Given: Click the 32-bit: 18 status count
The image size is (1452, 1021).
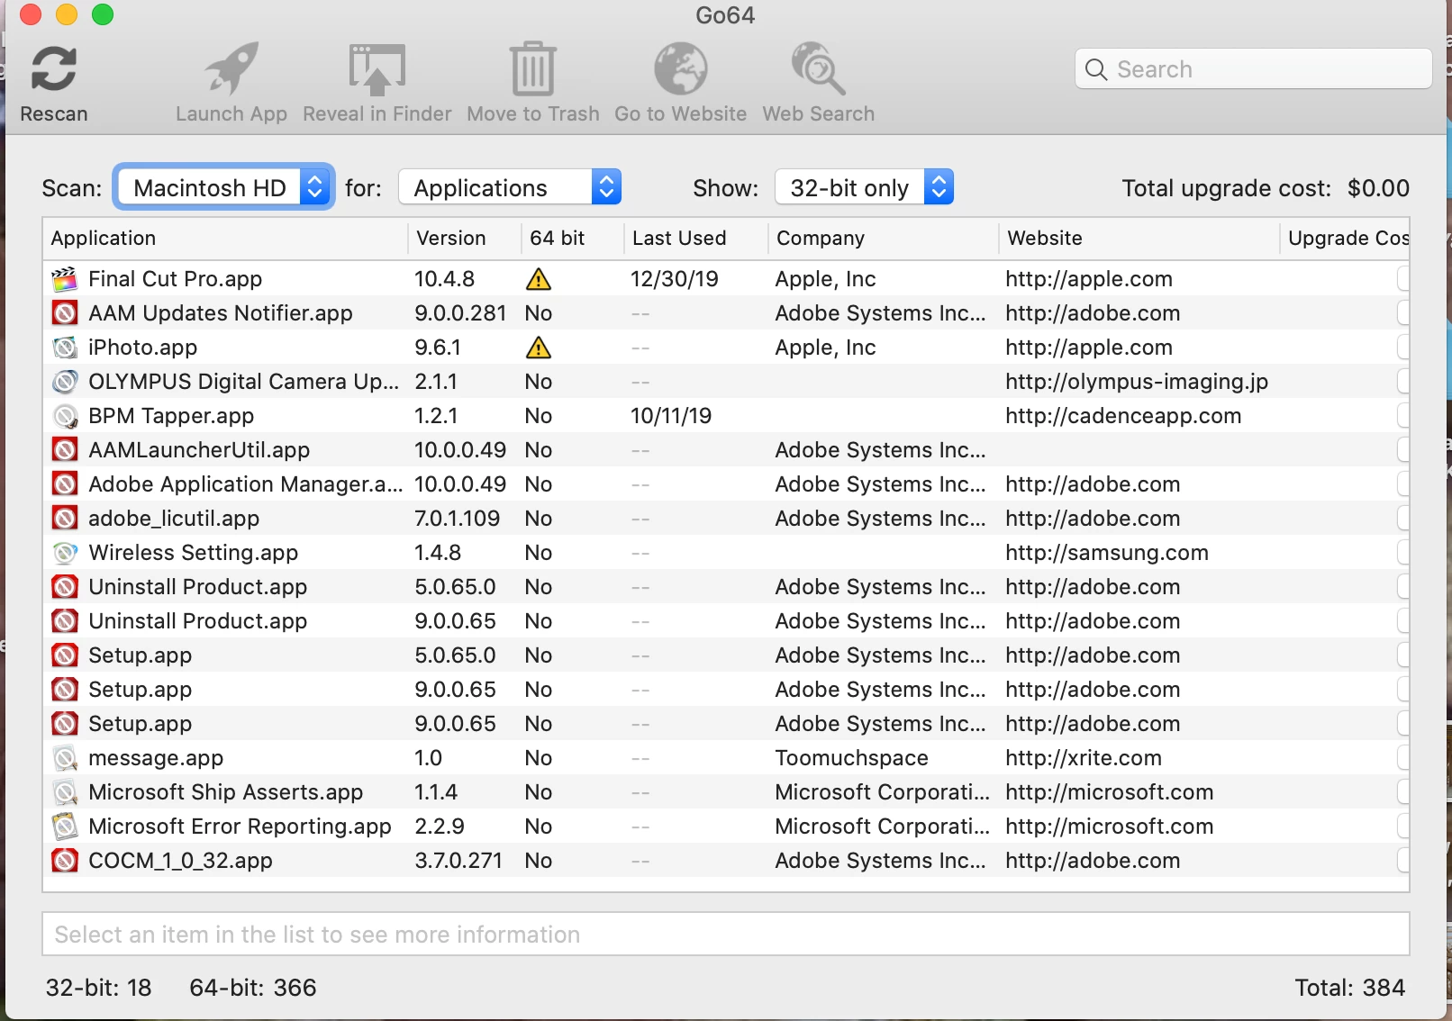Looking at the screenshot, I should [x=99, y=988].
